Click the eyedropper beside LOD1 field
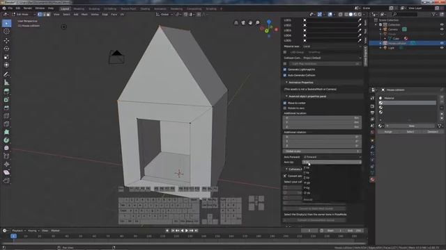The height and width of the screenshot is (250, 446). pos(360,20)
